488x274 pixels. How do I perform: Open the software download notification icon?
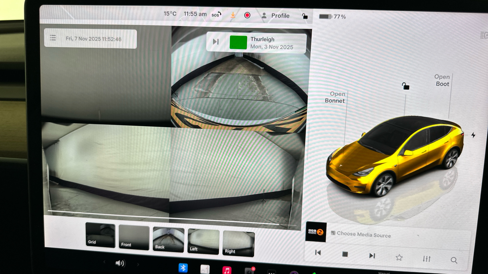(x=233, y=15)
